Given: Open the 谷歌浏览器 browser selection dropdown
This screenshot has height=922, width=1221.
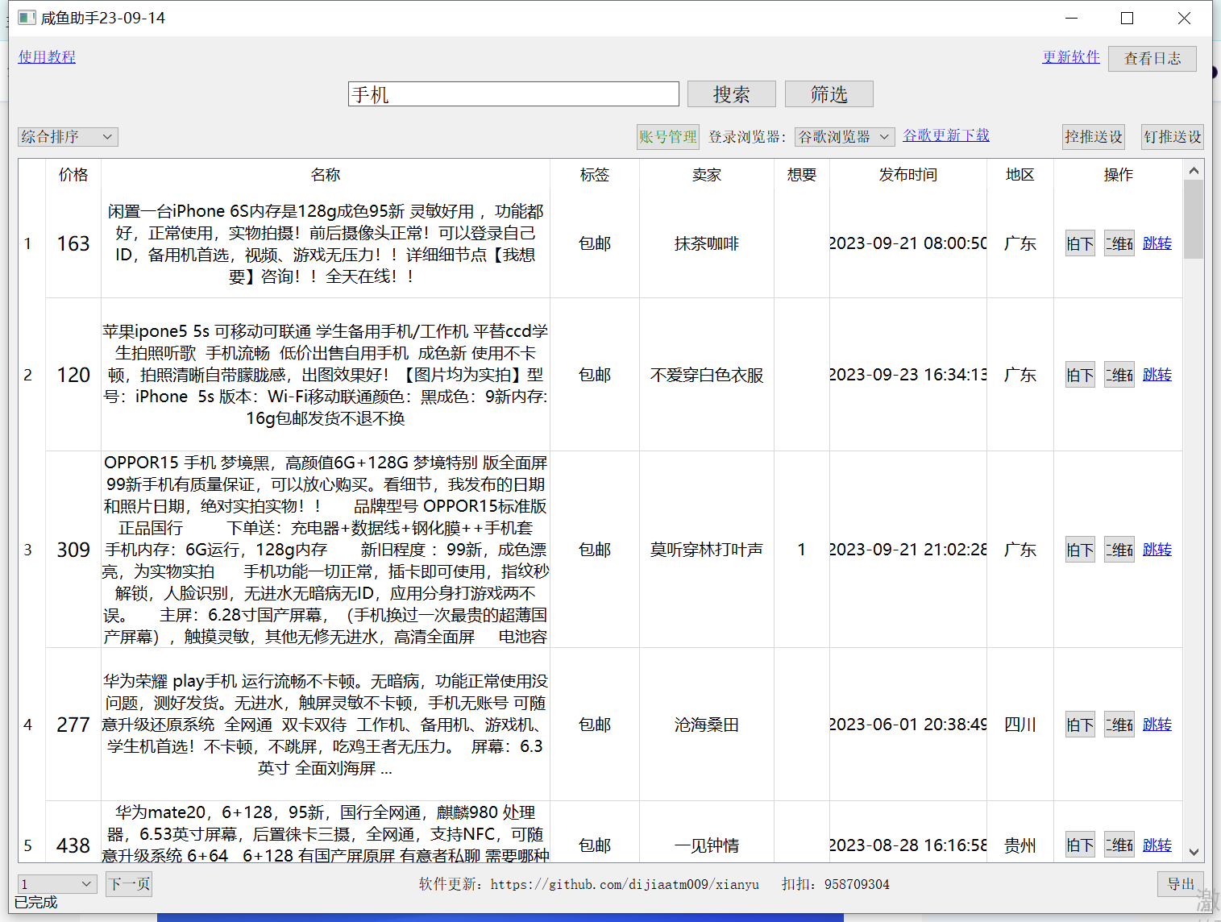Looking at the screenshot, I should [843, 136].
